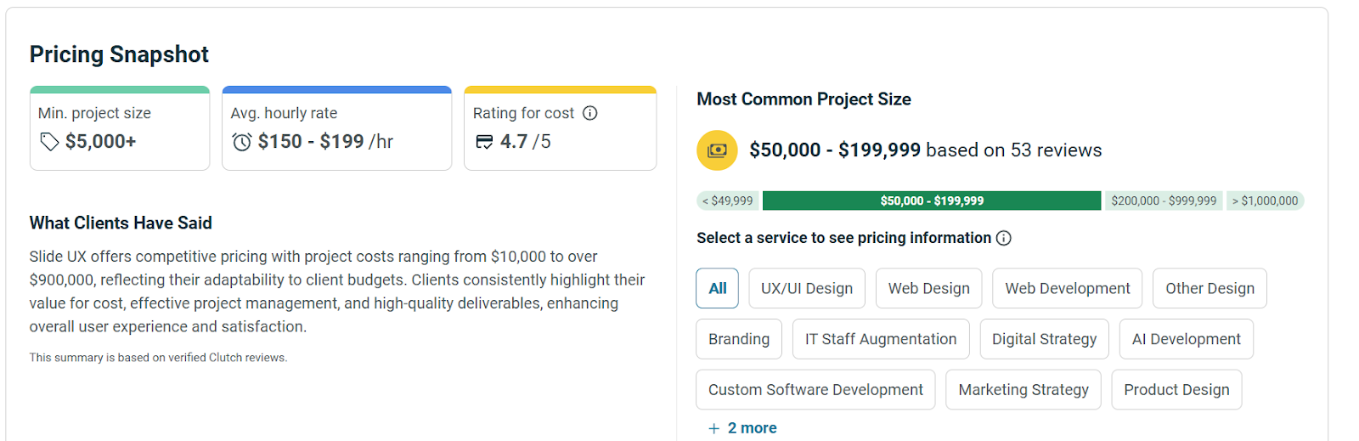Click the info icon beside Rating for cost
The height and width of the screenshot is (441, 1359).
click(x=590, y=113)
